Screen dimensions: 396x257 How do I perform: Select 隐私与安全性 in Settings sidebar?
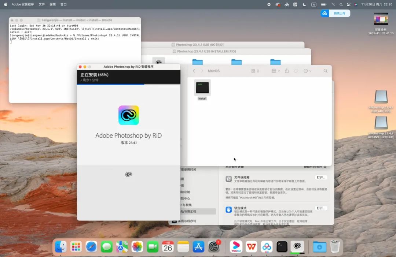(x=198, y=211)
